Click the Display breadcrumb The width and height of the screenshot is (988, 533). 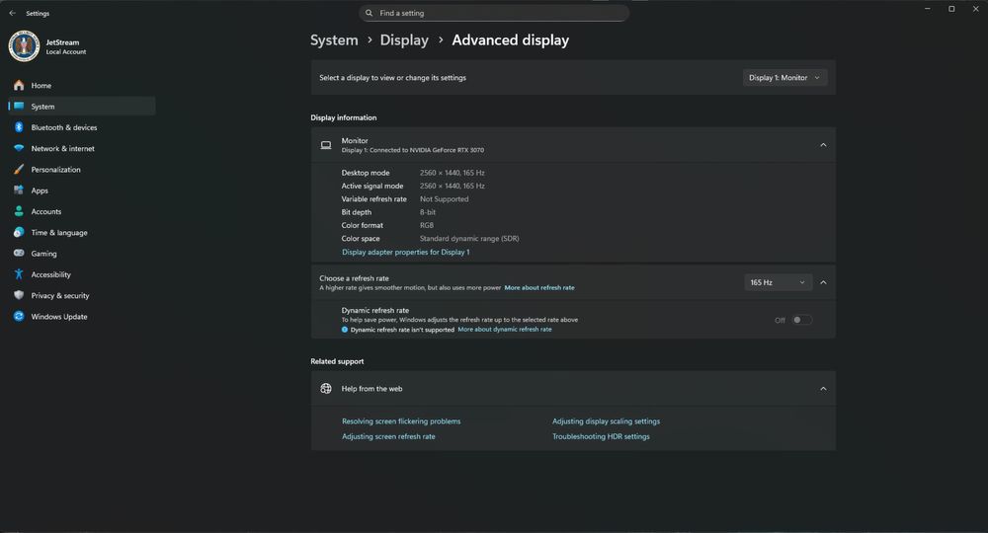pyautogui.click(x=404, y=40)
